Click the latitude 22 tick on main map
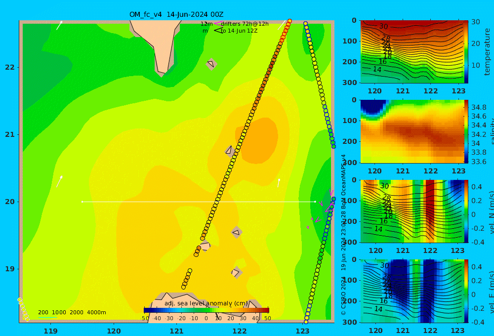The image size is (494, 336). click(10, 67)
